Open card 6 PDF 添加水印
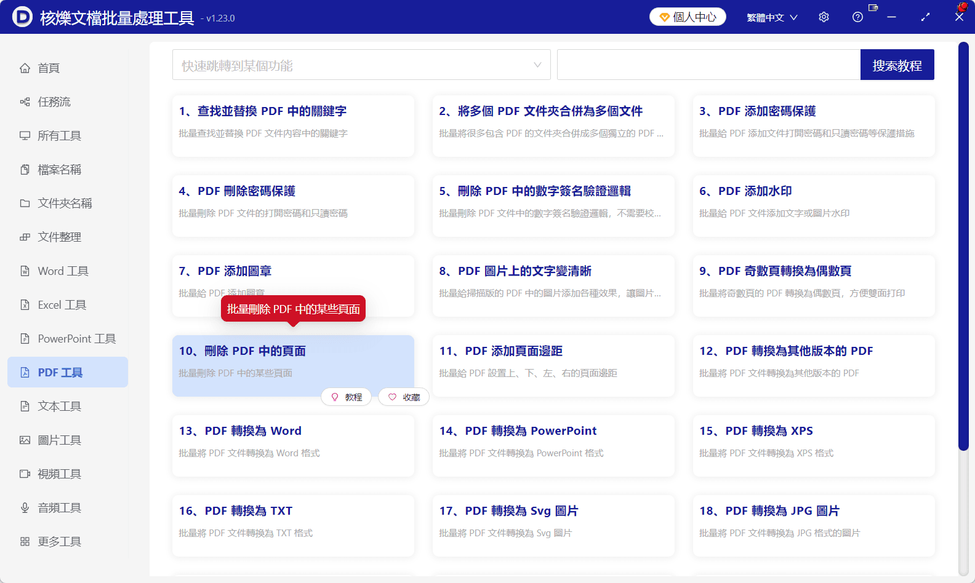The image size is (975, 583). (x=814, y=206)
